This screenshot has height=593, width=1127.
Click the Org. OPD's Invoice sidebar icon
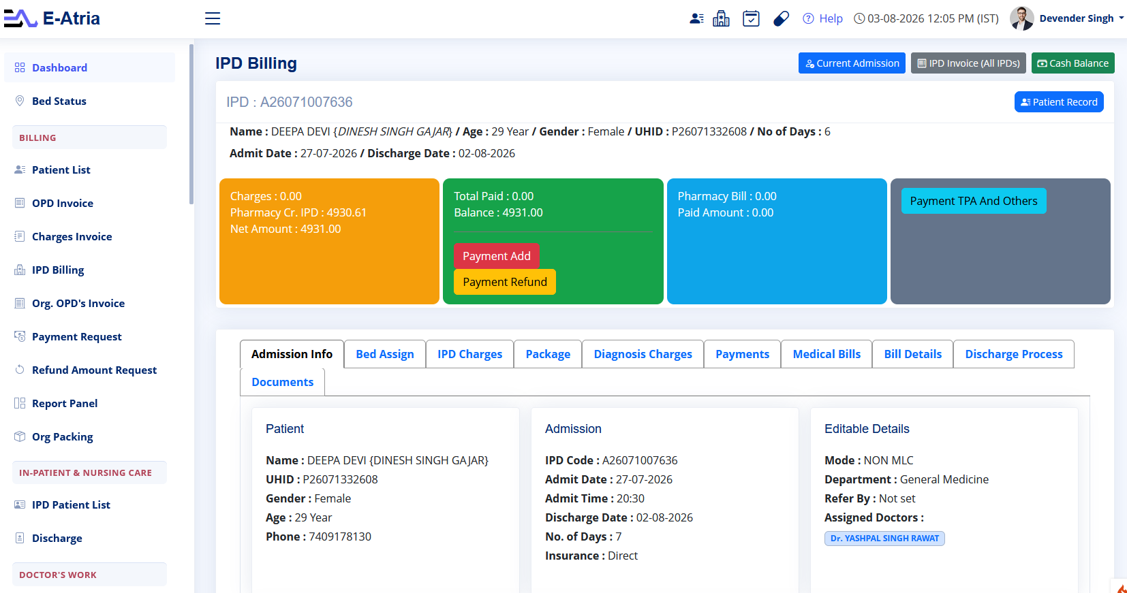(20, 303)
